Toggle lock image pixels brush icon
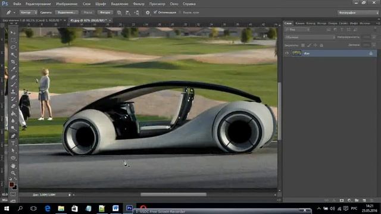This screenshot has width=381, height=214. click(x=309, y=45)
